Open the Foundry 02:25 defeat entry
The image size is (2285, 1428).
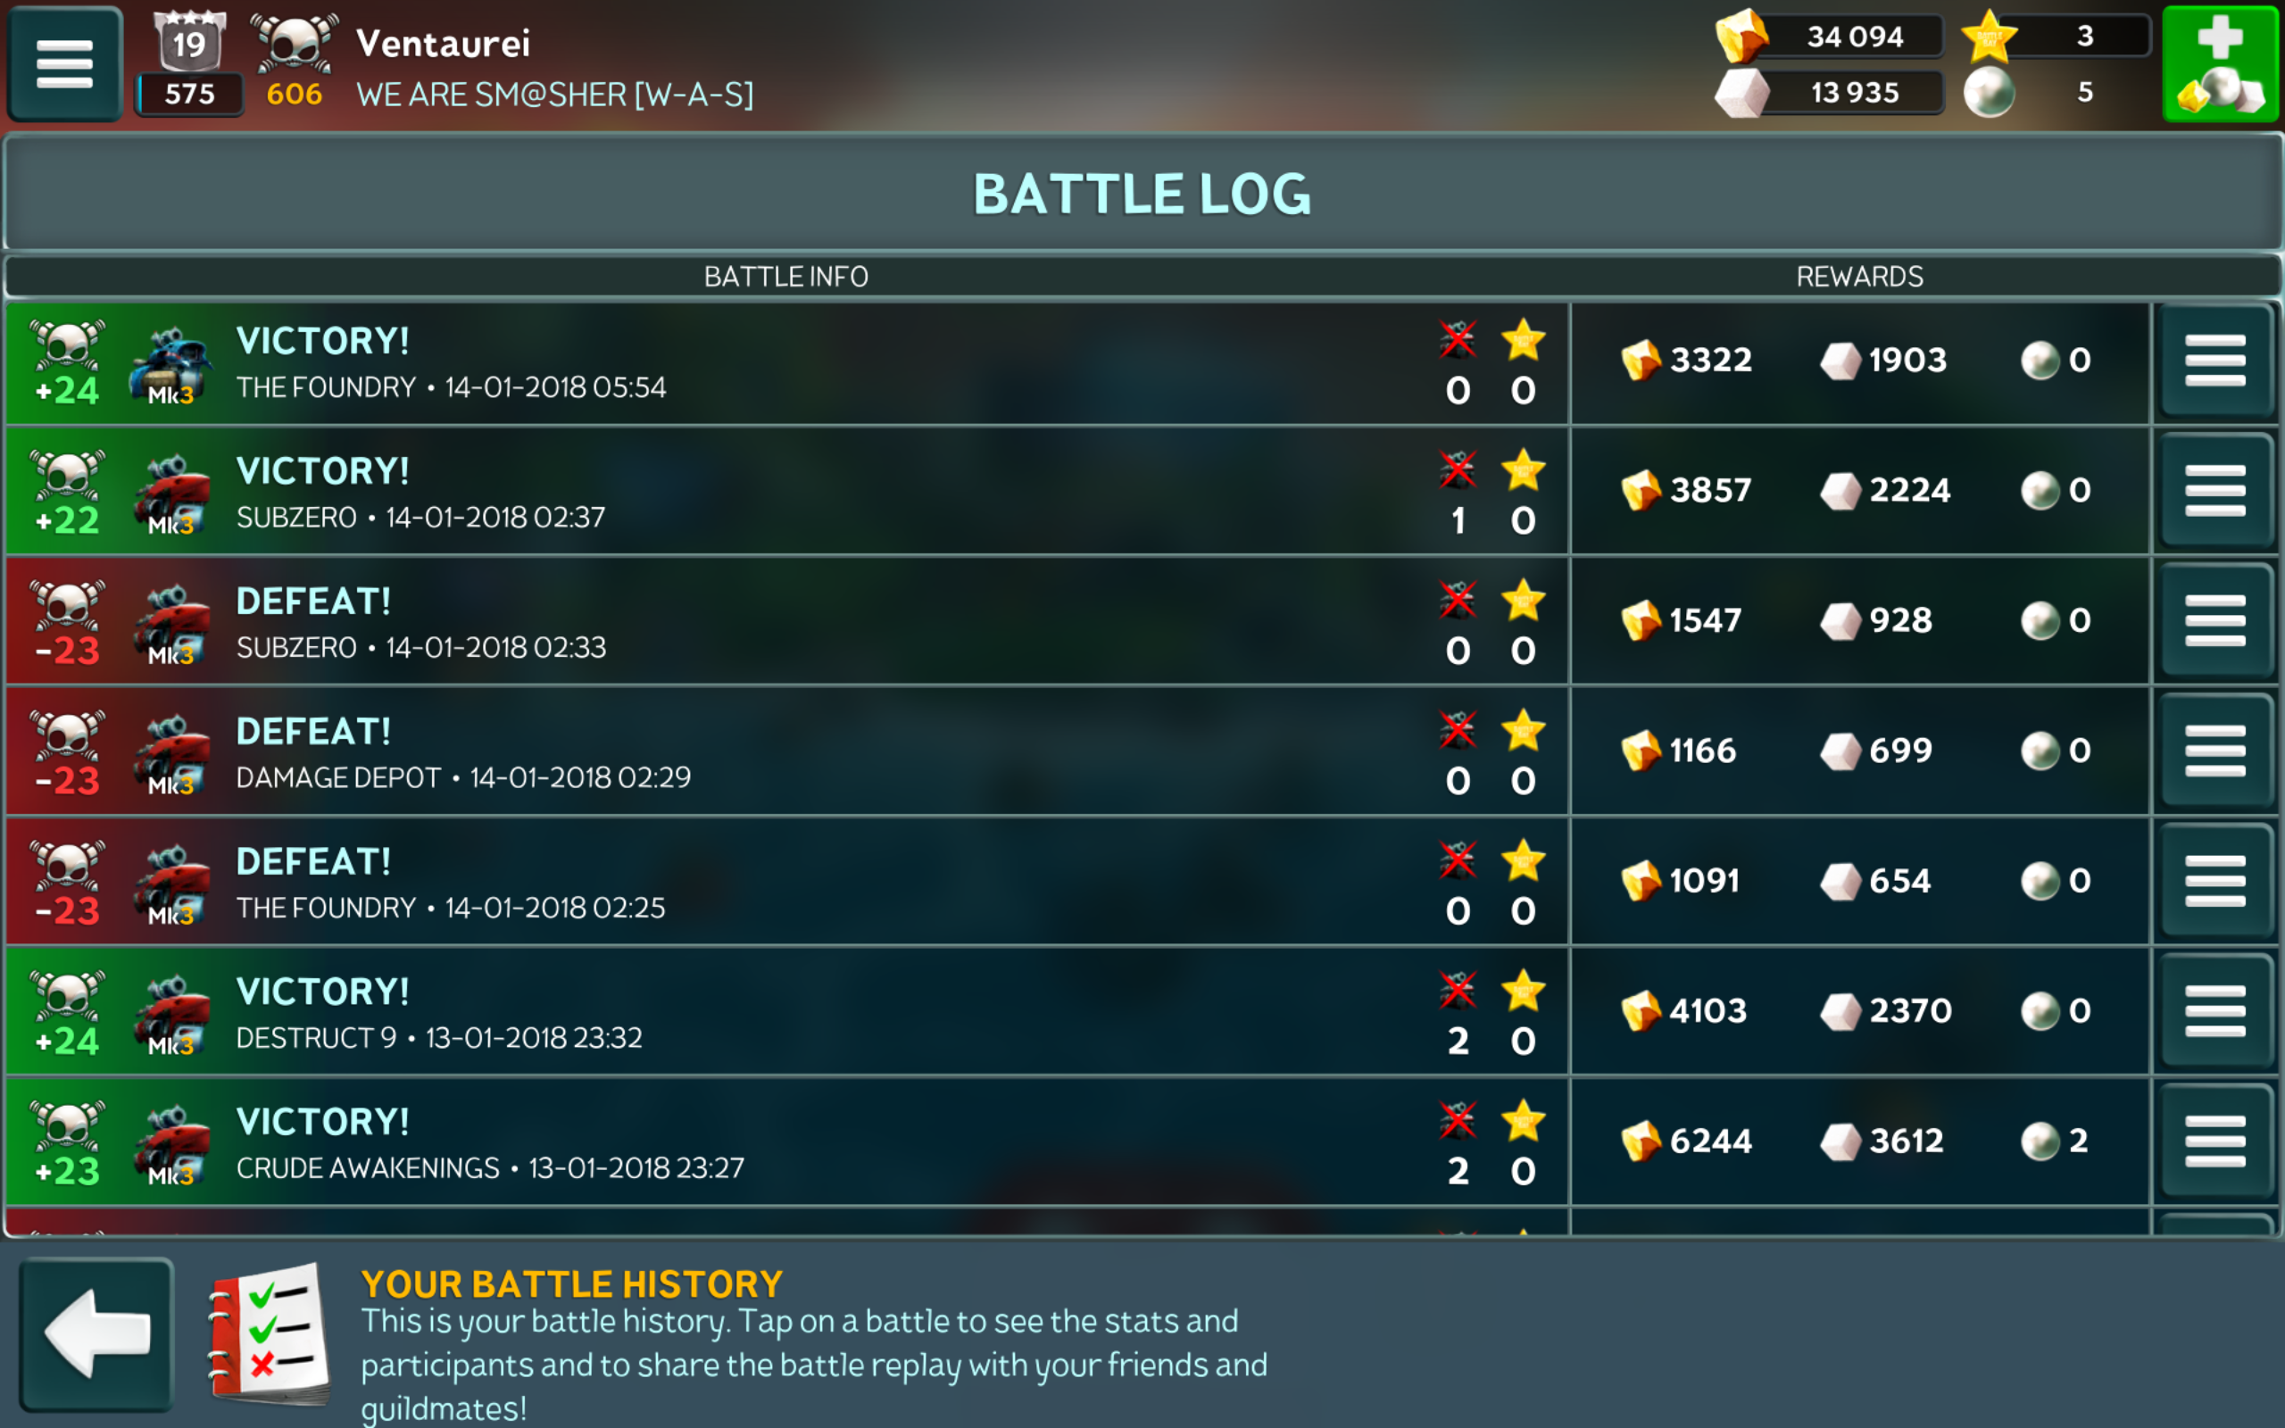[x=786, y=882]
